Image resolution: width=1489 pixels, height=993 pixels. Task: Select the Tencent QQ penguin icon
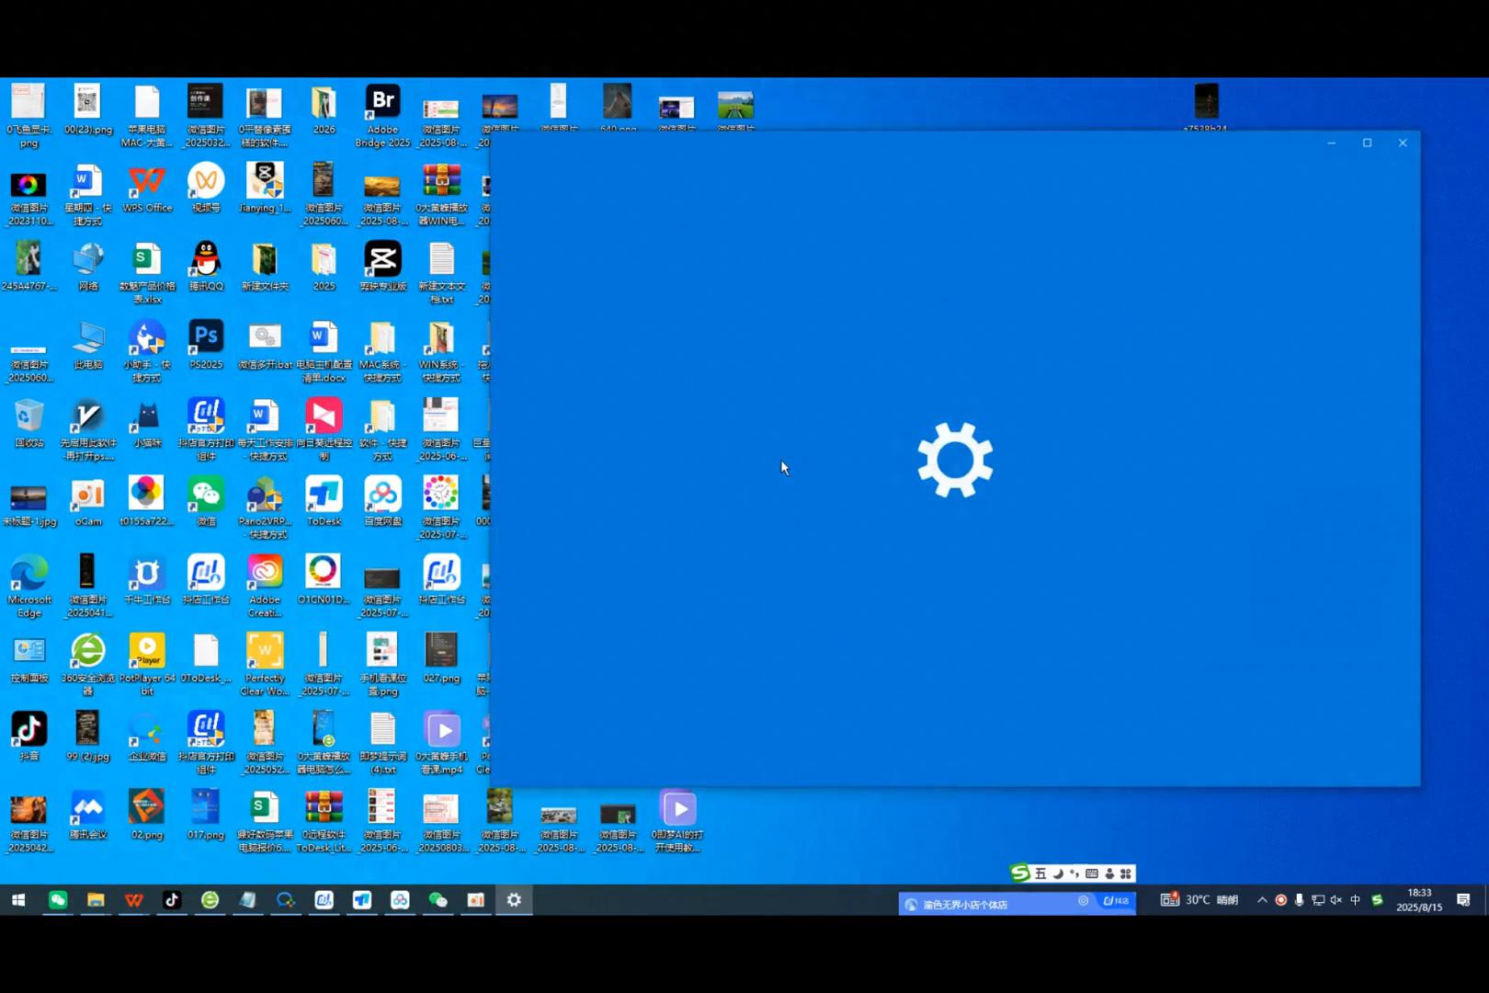[x=206, y=260]
